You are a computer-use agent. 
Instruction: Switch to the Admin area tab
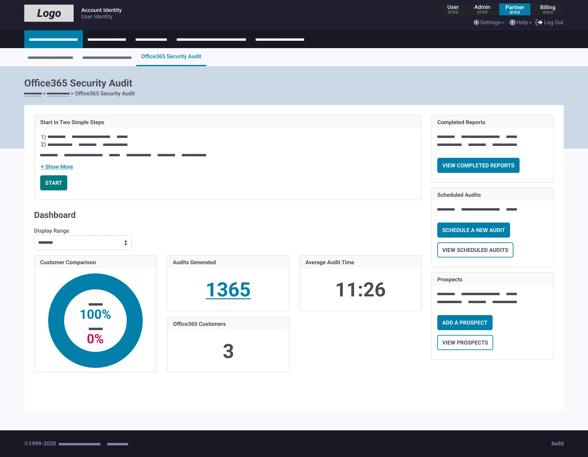point(482,9)
